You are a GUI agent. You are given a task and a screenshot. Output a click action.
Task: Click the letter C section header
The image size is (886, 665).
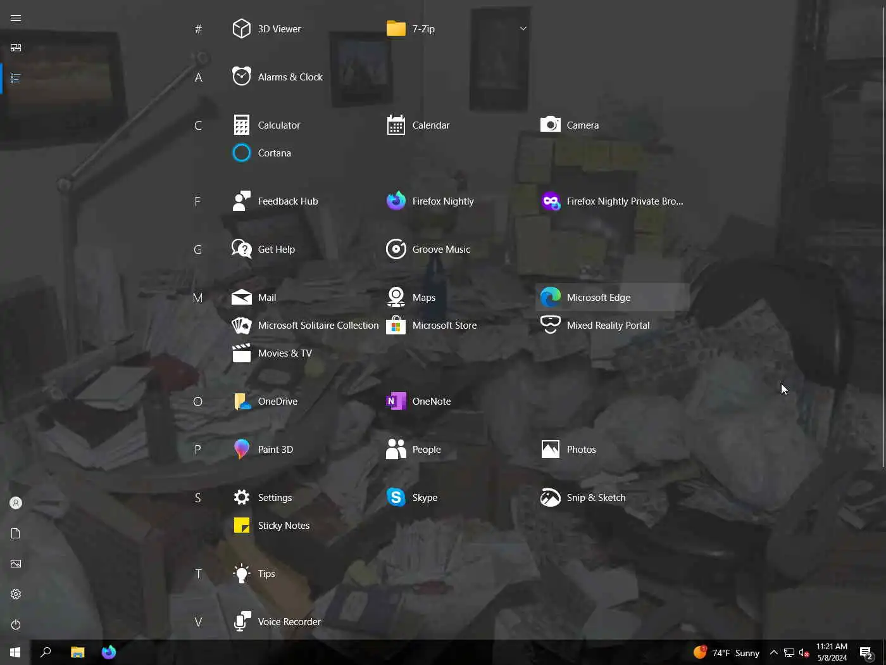(198, 125)
